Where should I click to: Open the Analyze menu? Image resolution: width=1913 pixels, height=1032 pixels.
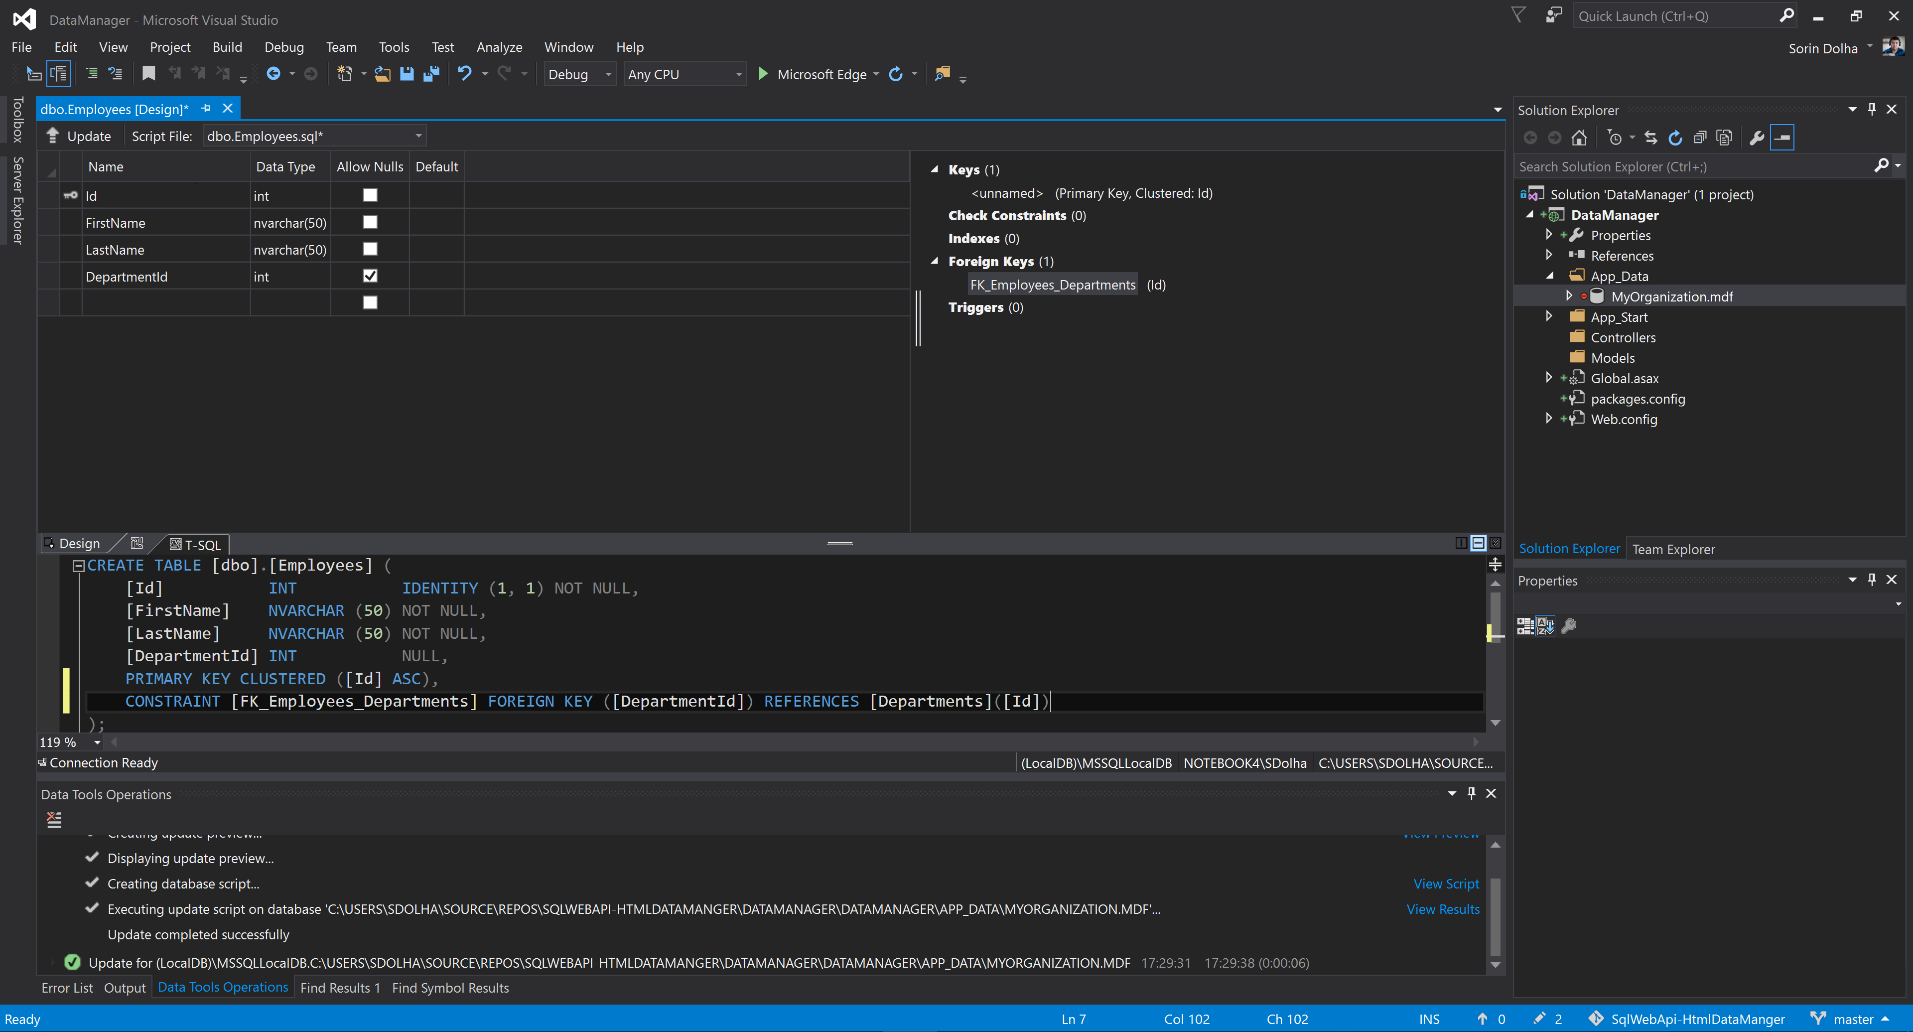click(x=499, y=47)
